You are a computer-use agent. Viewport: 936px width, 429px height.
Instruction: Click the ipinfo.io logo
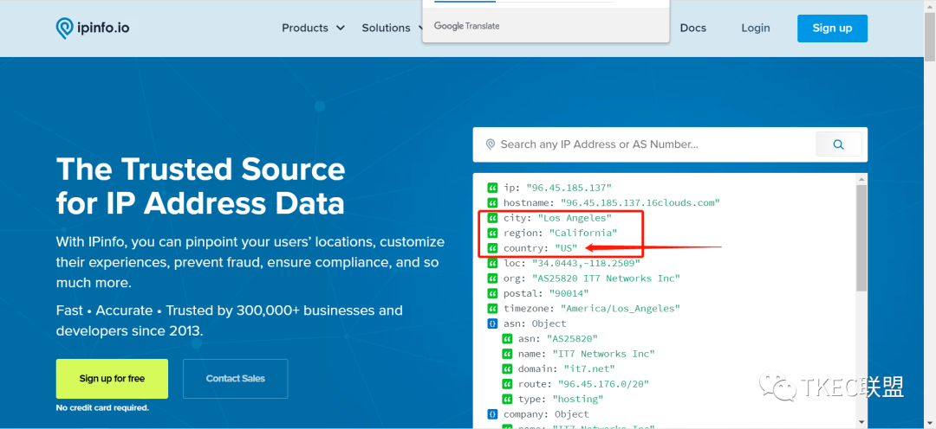click(93, 28)
